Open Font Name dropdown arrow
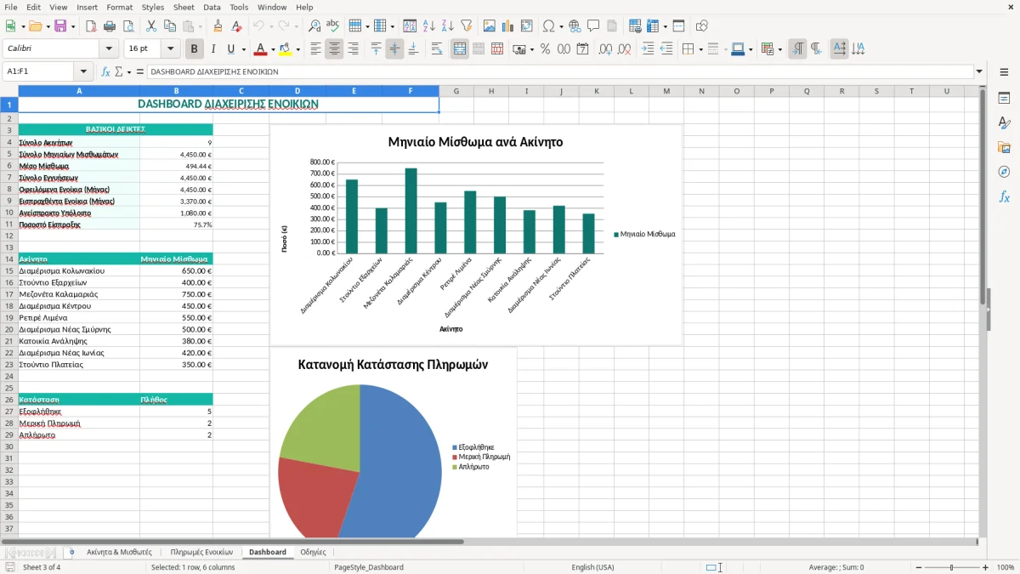 coord(109,49)
